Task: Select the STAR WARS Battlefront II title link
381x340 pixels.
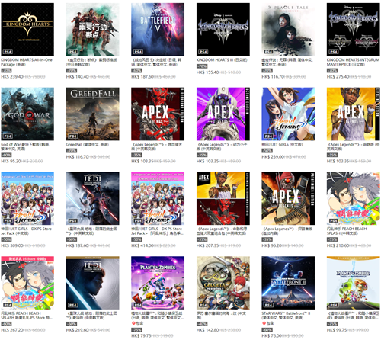Action: click(286, 316)
